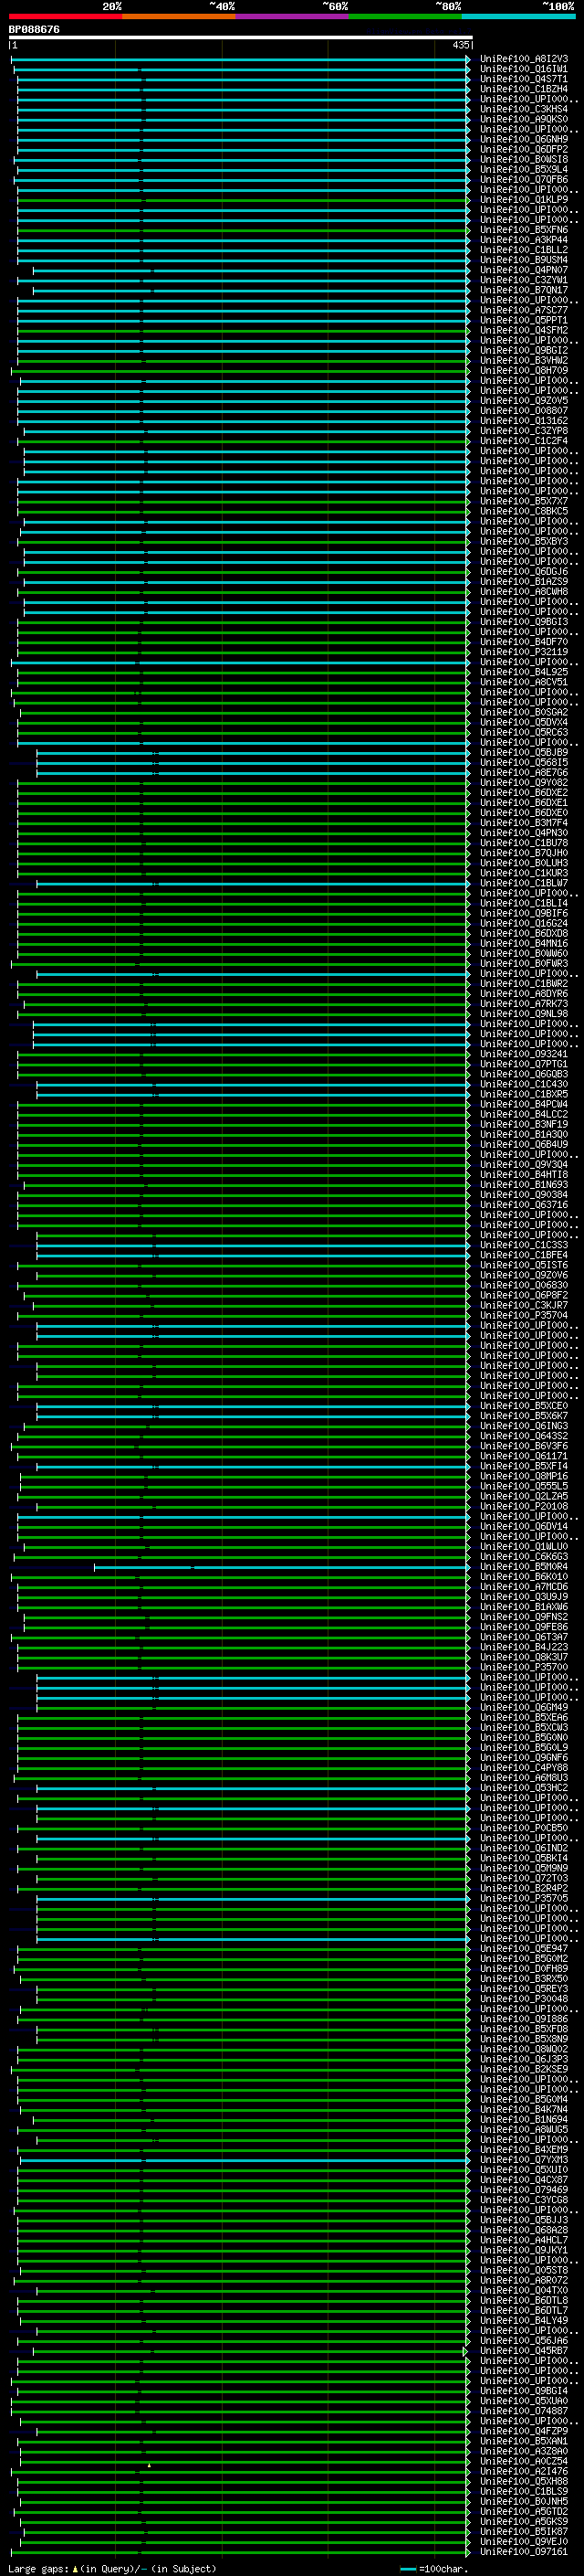Click the purple ~60% identity legend segment

point(291,16)
